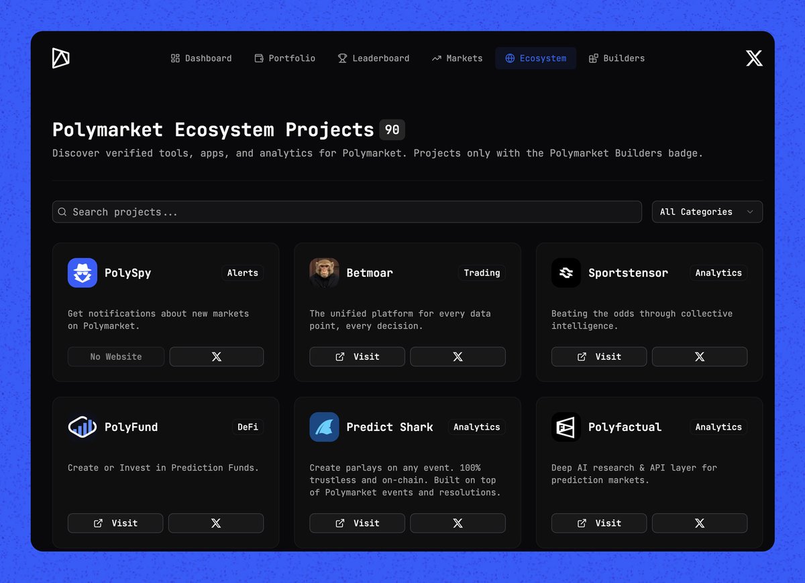This screenshot has width=805, height=583.
Task: Select the Ecosystem tab
Action: tap(536, 58)
